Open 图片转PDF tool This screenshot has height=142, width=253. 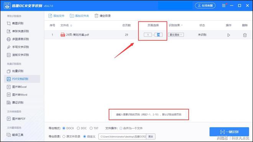pyautogui.click(x=16, y=119)
